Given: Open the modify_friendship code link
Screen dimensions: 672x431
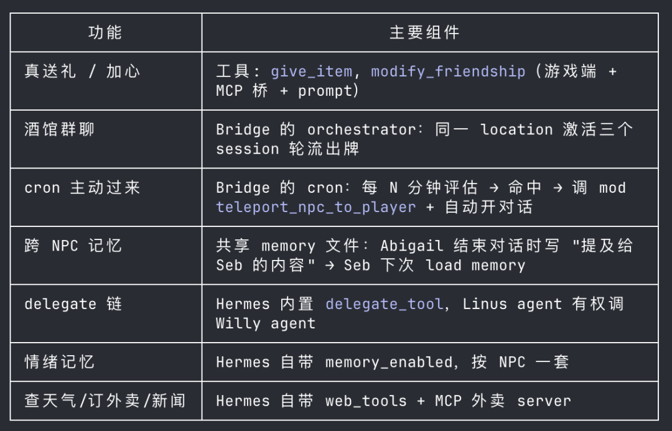Looking at the screenshot, I should click(448, 72).
